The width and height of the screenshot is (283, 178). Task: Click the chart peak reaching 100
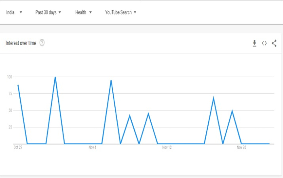pyautogui.click(x=55, y=77)
